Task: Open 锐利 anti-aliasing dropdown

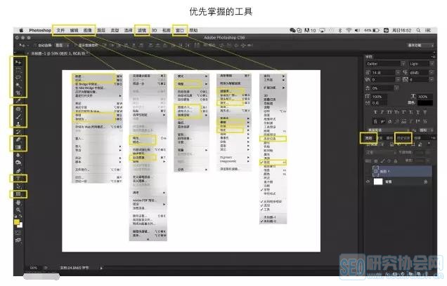Action: coord(425,130)
